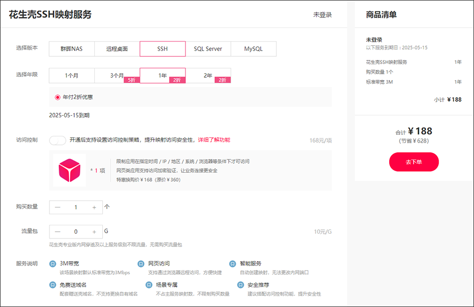The width and height of the screenshot is (474, 307).
Task: Click 标准带宽 3M in the order list
Action: click(x=379, y=82)
